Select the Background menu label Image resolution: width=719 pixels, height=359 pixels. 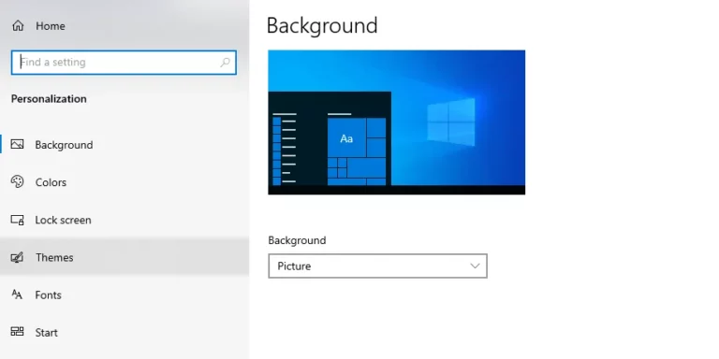click(64, 145)
